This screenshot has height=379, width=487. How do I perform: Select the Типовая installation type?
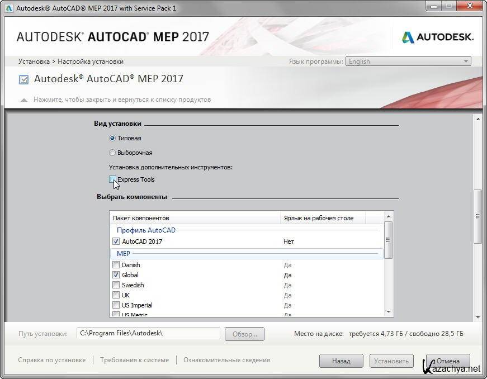click(x=112, y=138)
